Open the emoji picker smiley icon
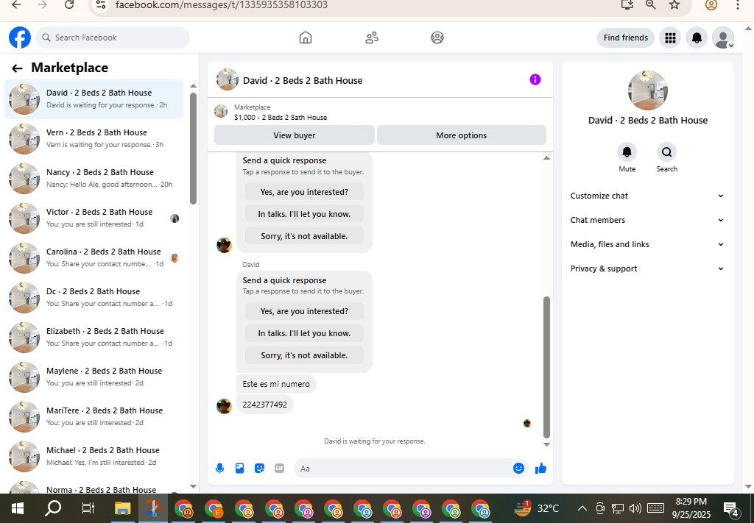The image size is (754, 523). pyautogui.click(x=518, y=469)
